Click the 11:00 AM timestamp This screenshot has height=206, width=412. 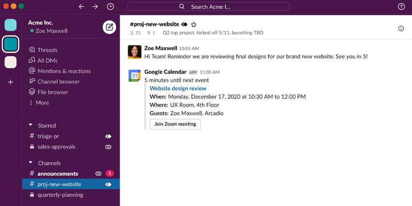[x=210, y=72]
